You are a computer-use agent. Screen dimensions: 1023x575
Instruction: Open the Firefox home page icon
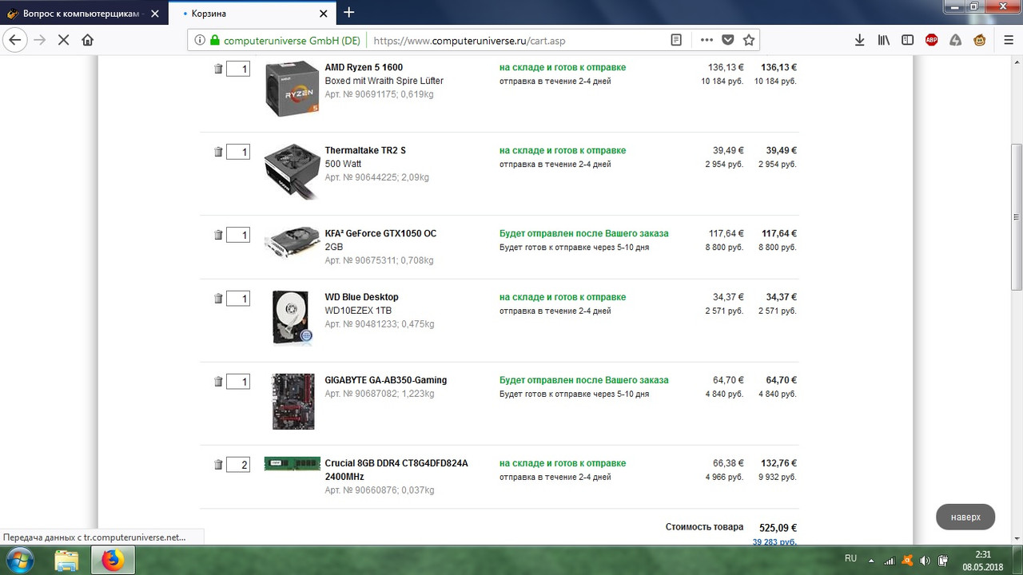click(x=88, y=40)
